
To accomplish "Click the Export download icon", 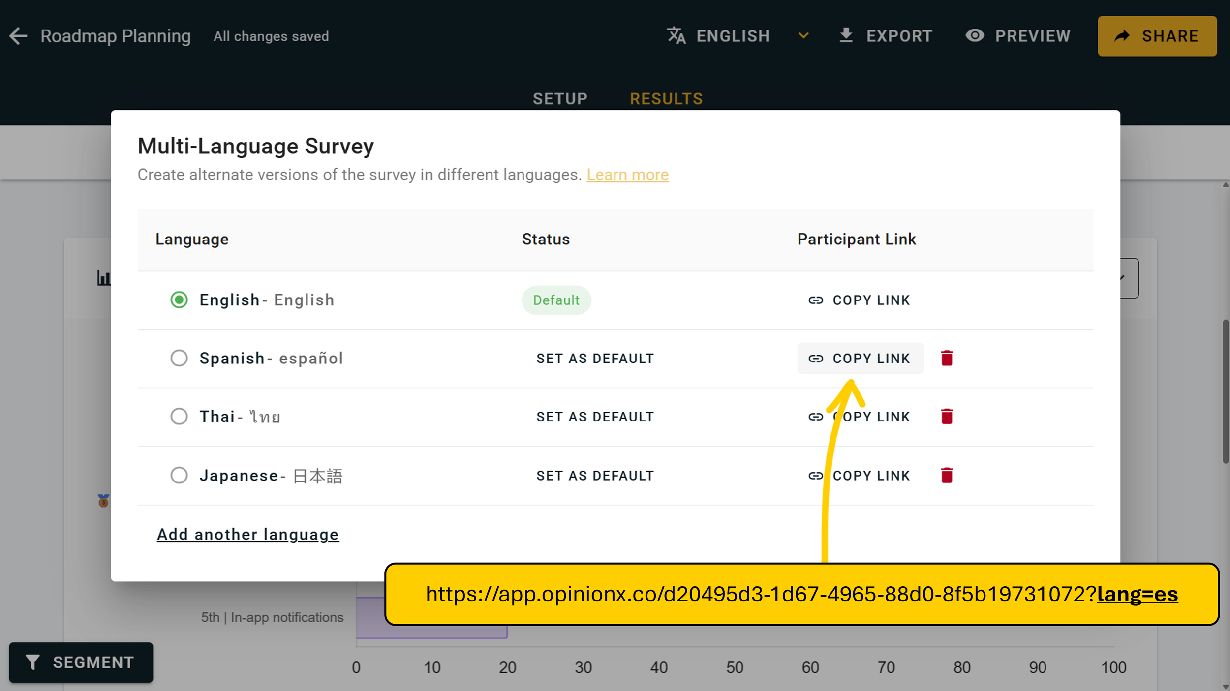I will 846,36.
